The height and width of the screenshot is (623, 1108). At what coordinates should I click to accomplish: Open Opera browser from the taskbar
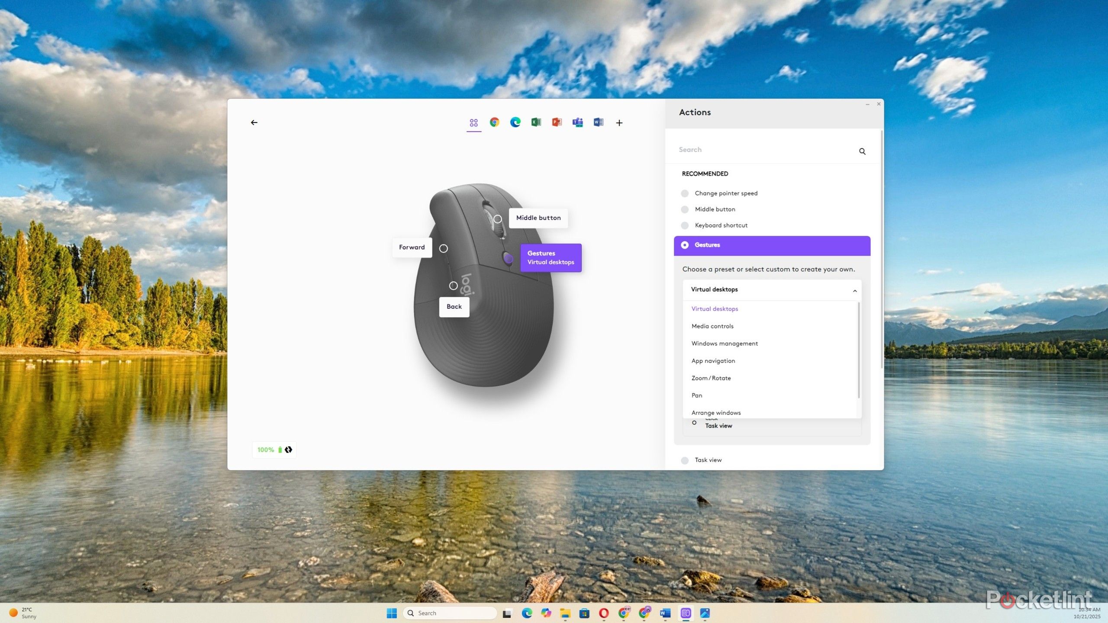click(603, 613)
